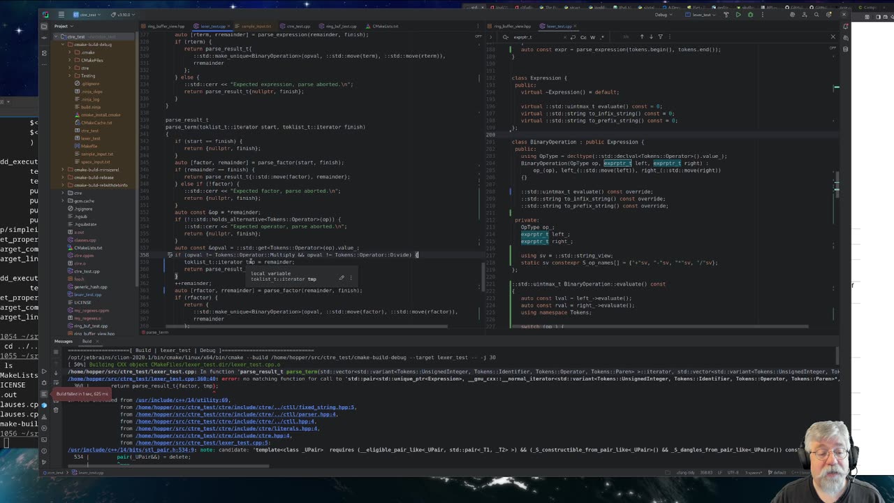This screenshot has width=894, height=503.
Task: Click the Build hammer icon
Action: point(726,15)
